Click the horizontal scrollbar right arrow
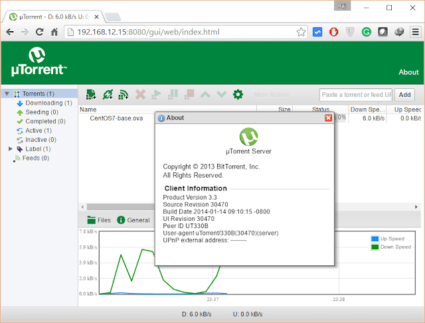This screenshot has width=425, height=323. 416,207
